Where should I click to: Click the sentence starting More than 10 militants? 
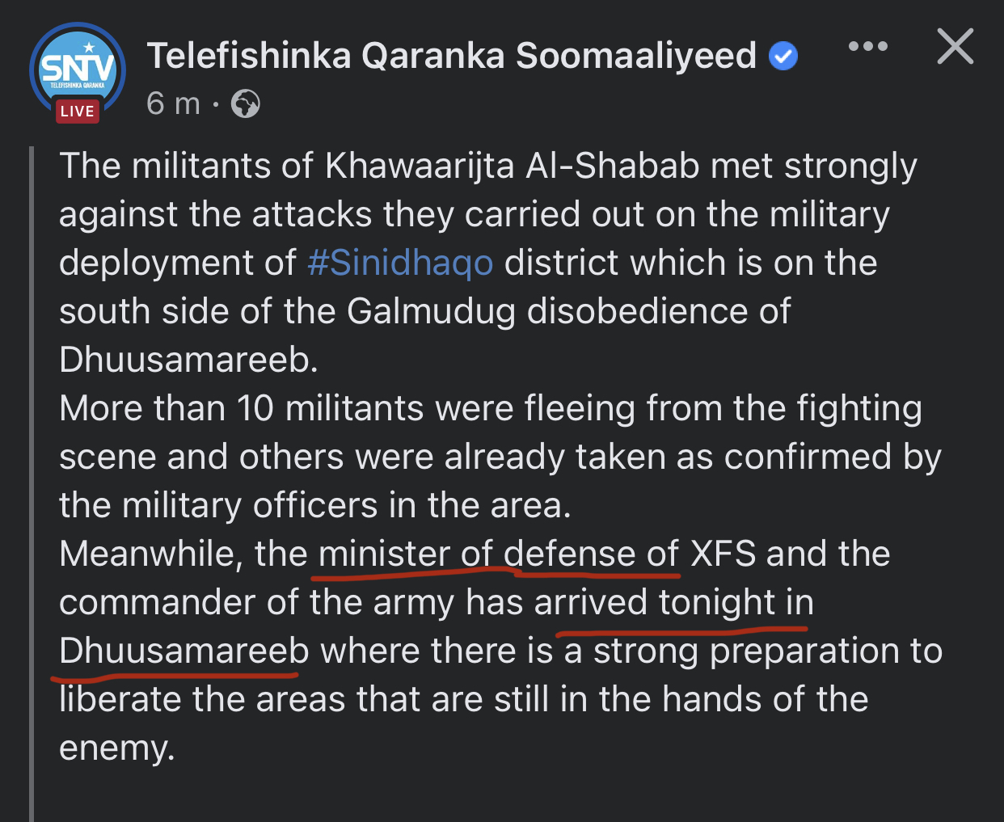tap(500, 457)
